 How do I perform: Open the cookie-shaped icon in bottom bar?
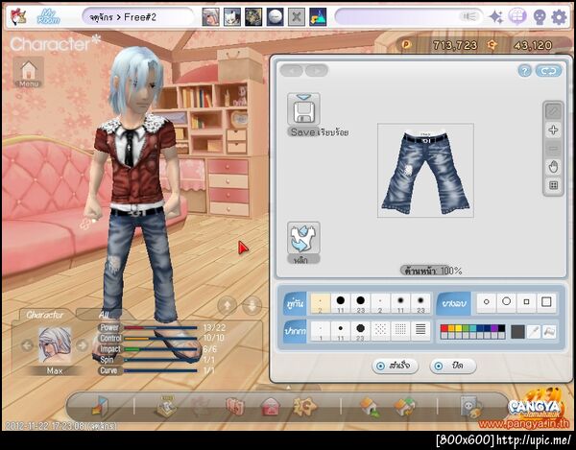click(x=305, y=406)
